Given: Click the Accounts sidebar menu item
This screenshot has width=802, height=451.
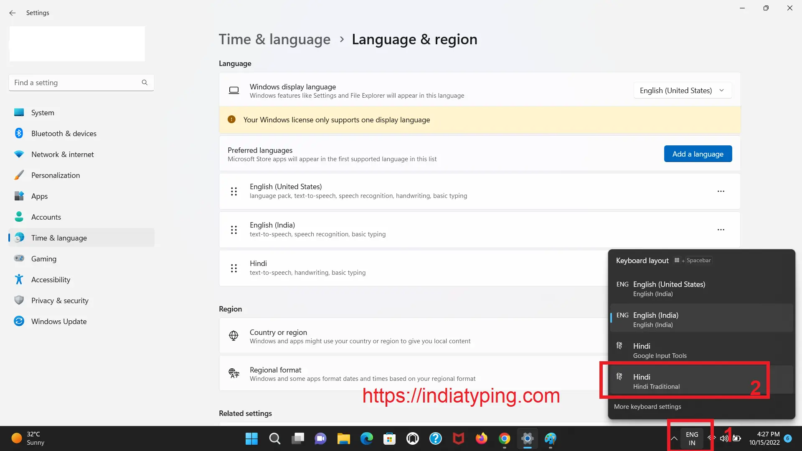Looking at the screenshot, I should [x=46, y=216].
